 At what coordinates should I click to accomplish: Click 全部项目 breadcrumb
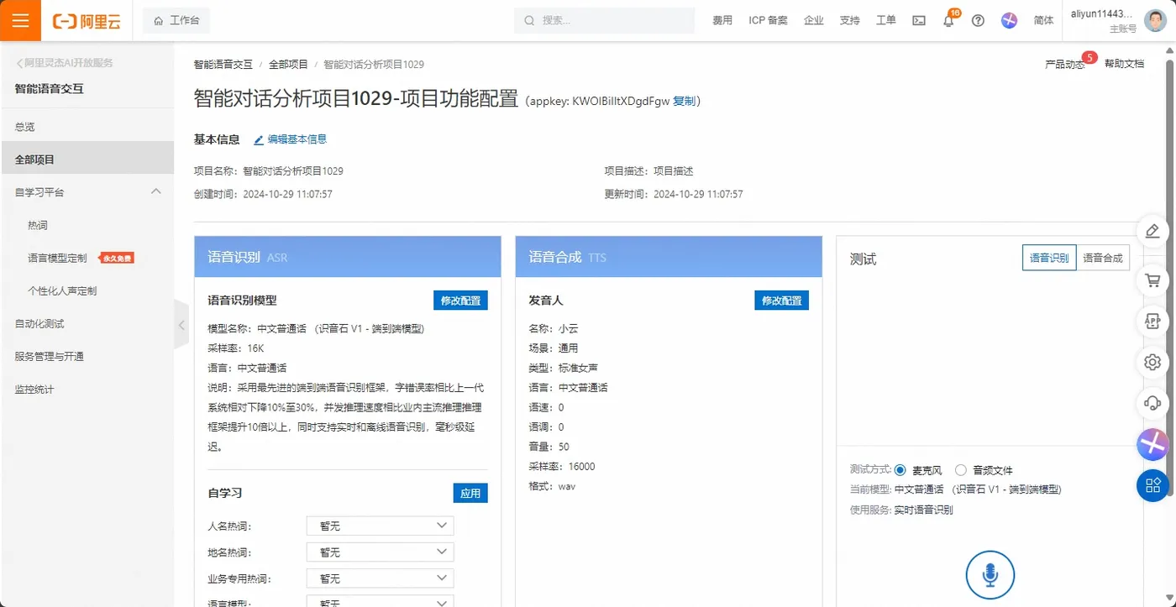point(288,64)
